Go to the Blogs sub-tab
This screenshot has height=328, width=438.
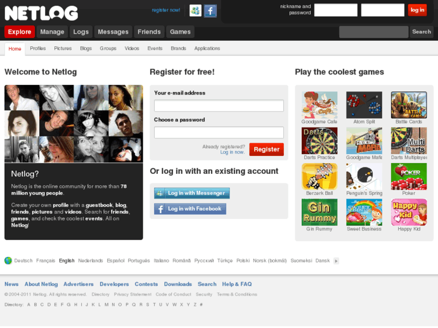86,48
